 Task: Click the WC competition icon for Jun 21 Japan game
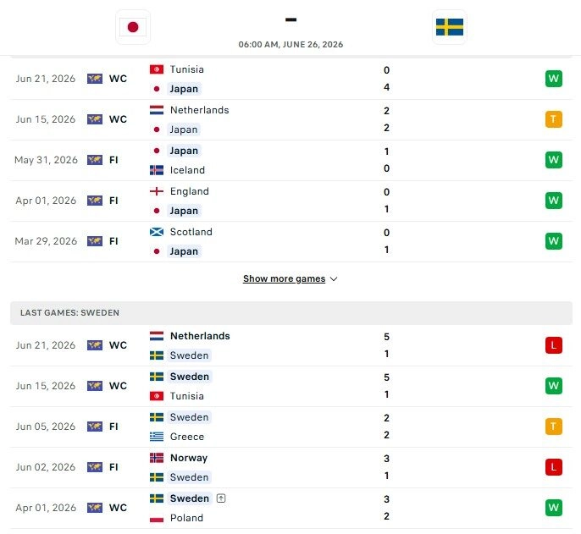pyautogui.click(x=95, y=79)
